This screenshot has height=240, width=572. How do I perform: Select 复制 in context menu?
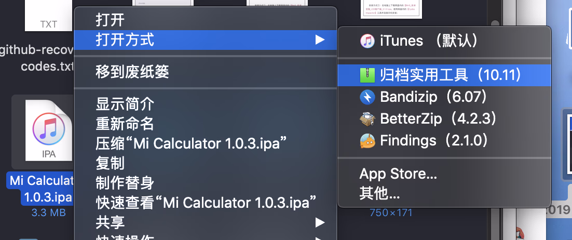[x=110, y=163]
